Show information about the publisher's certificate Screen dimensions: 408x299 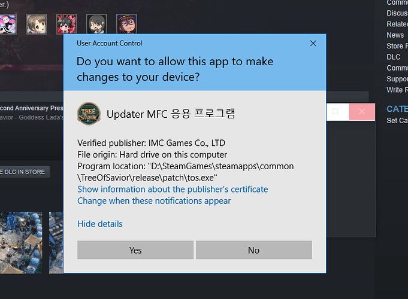(x=173, y=189)
